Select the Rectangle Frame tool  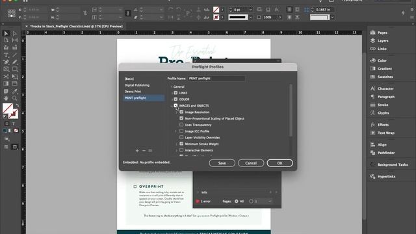pyautogui.click(x=6, y=70)
